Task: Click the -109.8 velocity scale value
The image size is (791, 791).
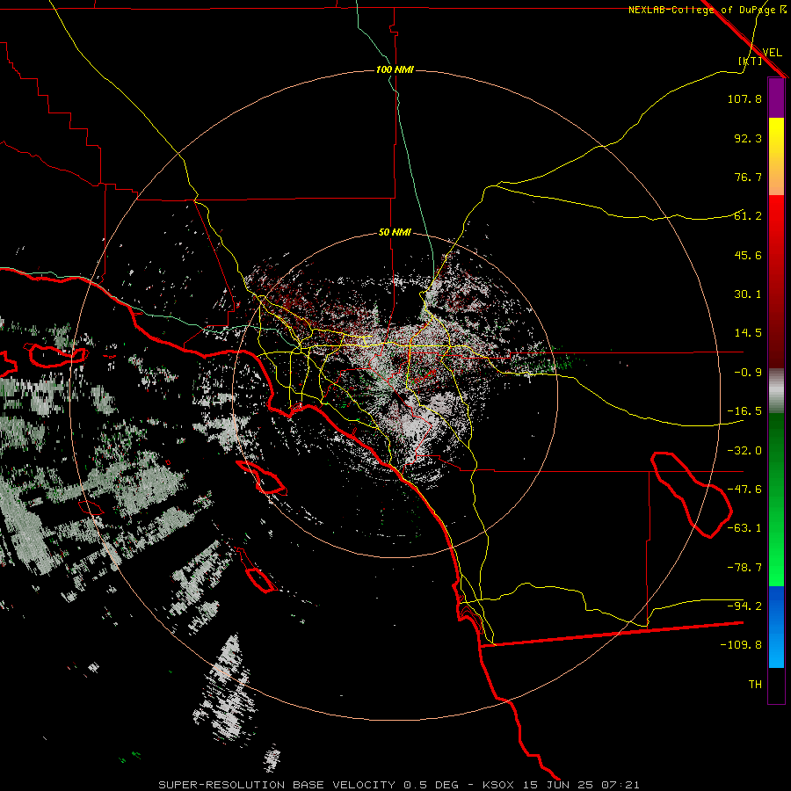Action: (741, 645)
